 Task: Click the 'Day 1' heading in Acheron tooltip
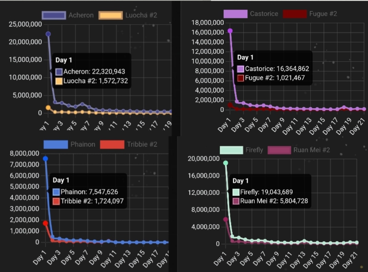click(64, 60)
